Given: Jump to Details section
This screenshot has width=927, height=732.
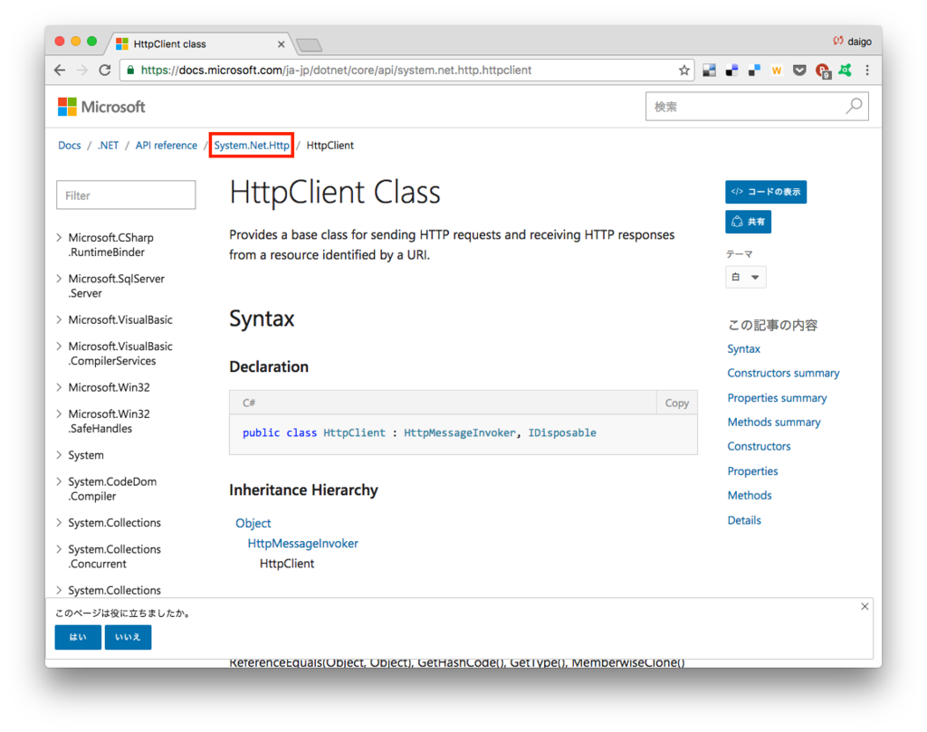Looking at the screenshot, I should (x=744, y=520).
